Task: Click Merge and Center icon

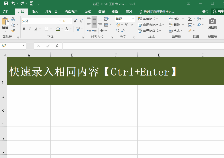Action: (x=106, y=25)
